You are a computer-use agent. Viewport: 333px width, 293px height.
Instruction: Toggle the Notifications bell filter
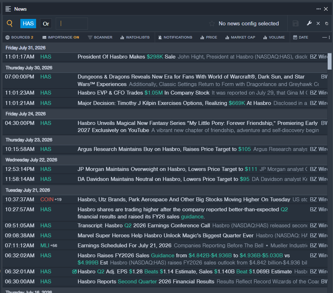coord(175,37)
